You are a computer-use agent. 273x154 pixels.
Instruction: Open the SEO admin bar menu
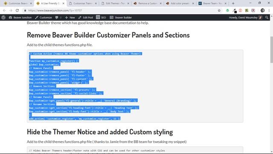point(101,18)
